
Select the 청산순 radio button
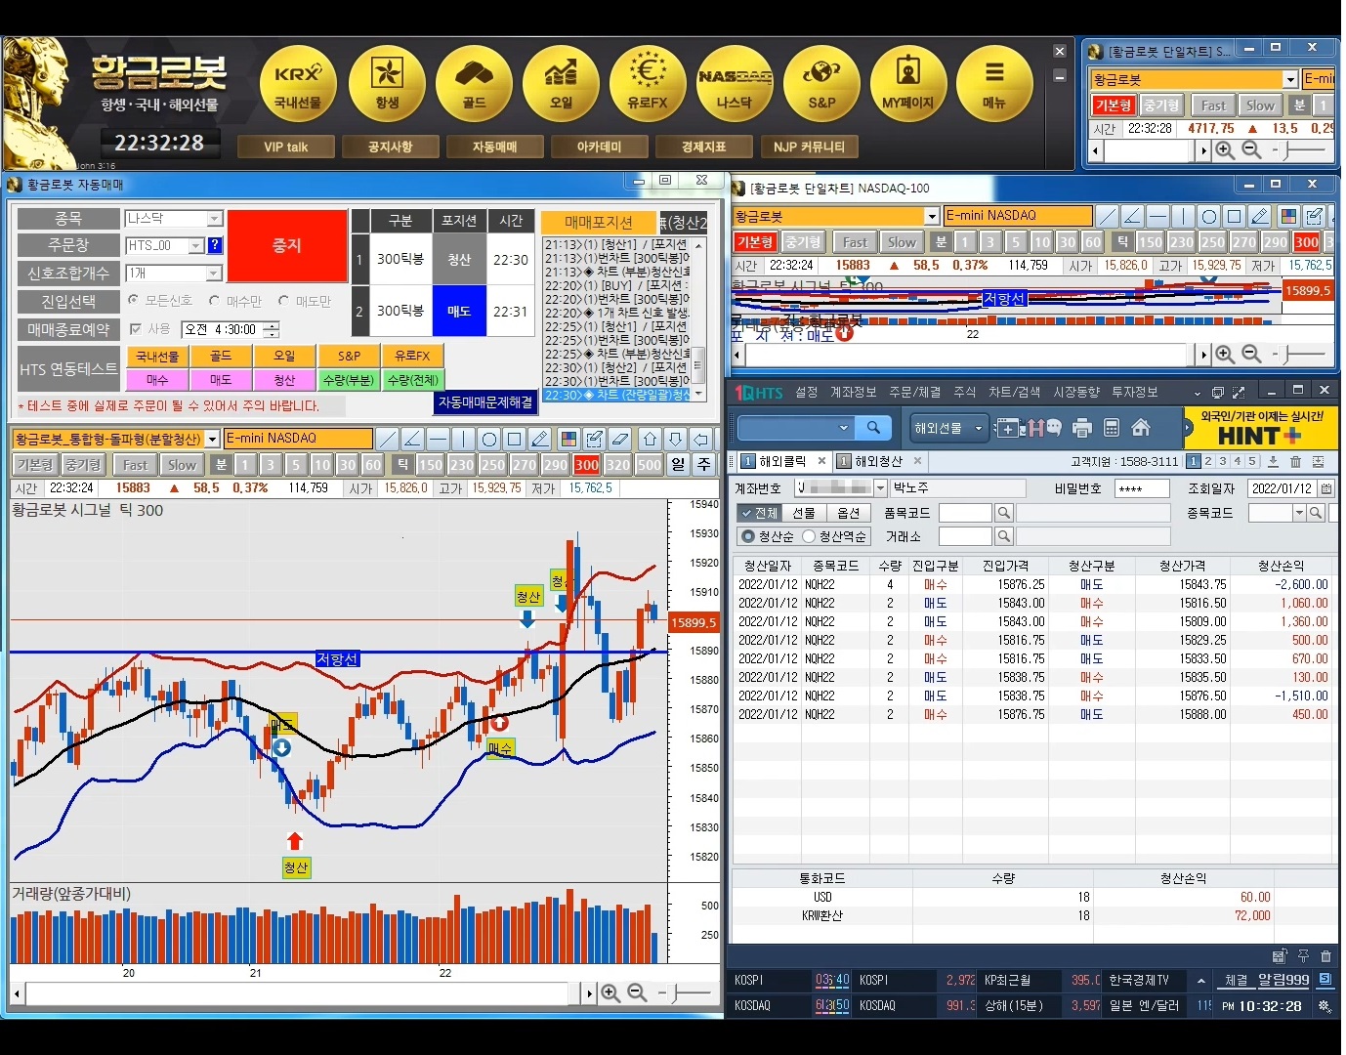748,536
